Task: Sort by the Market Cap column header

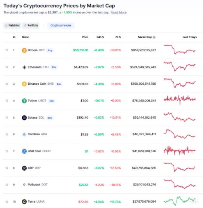Action: pyautogui.click(x=145, y=37)
